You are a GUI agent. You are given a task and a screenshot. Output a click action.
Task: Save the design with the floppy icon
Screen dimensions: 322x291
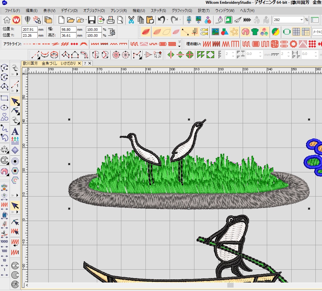pos(92,20)
